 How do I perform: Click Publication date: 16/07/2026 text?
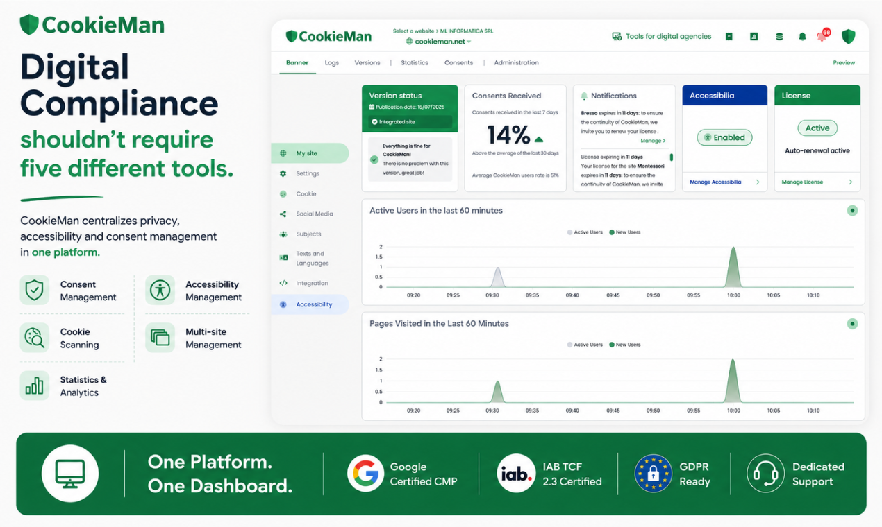pos(410,107)
